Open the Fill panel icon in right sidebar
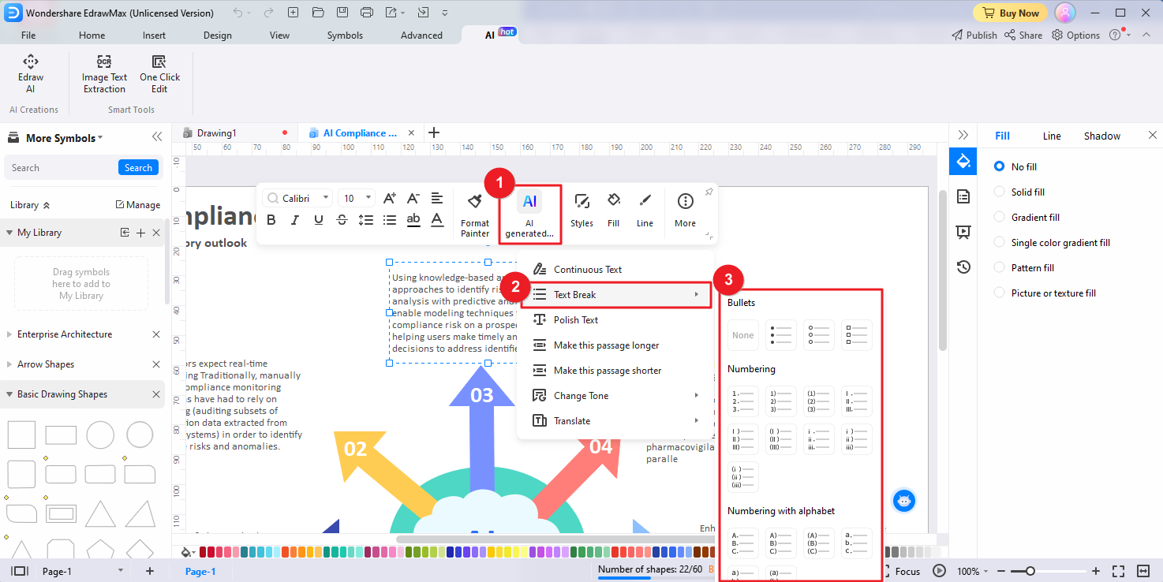Image resolution: width=1163 pixels, height=582 pixels. point(963,162)
